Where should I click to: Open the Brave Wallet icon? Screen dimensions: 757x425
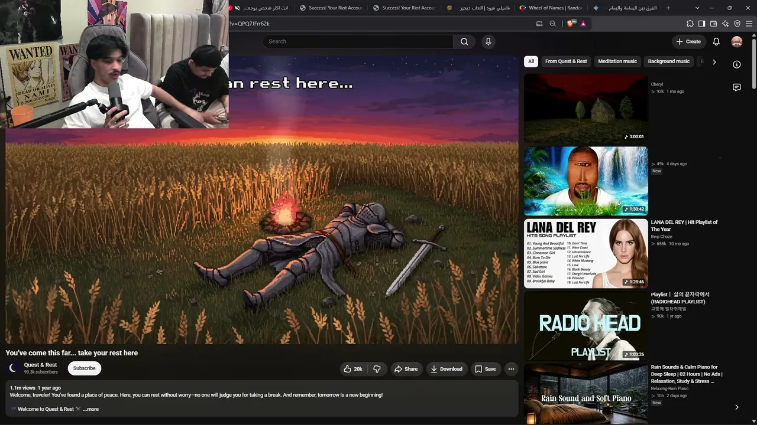pyautogui.click(x=713, y=24)
